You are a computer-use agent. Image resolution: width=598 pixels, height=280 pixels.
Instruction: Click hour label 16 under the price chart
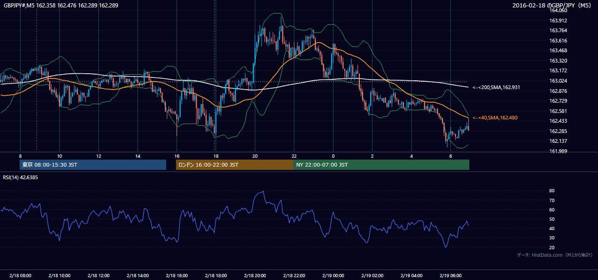[x=177, y=156]
